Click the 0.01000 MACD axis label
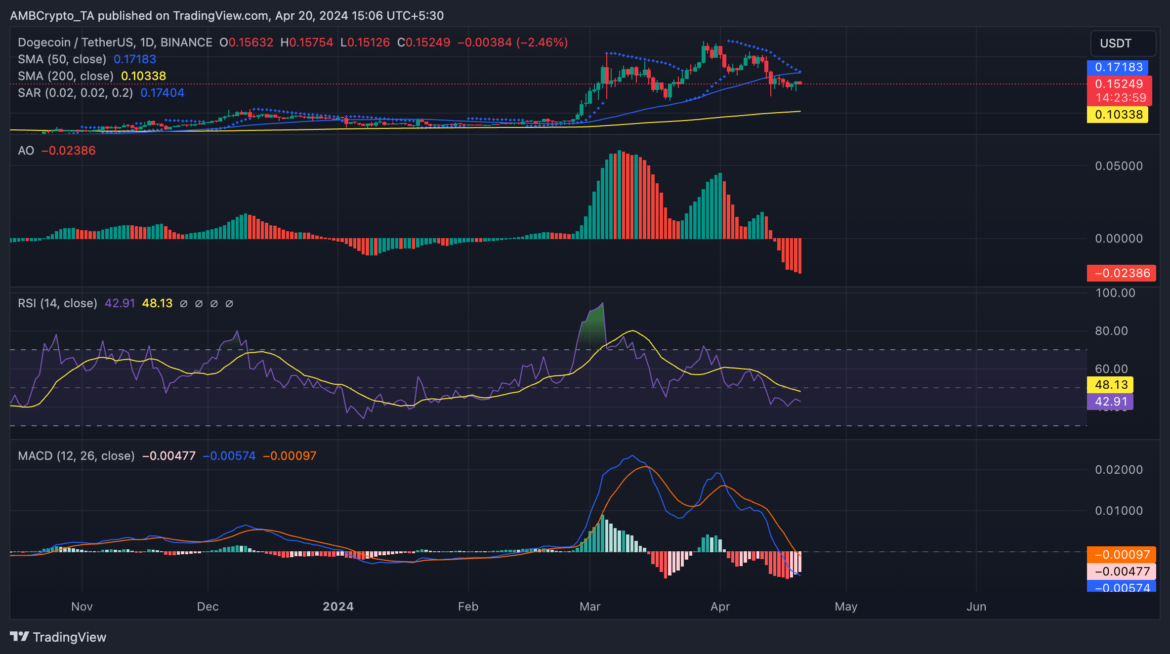Image resolution: width=1170 pixels, height=654 pixels. point(1119,511)
